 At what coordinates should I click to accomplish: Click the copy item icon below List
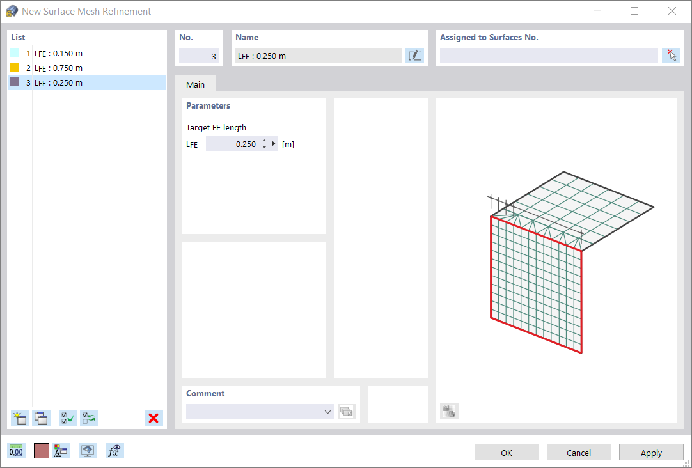pyautogui.click(x=42, y=417)
